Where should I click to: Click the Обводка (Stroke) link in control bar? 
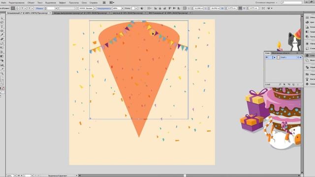tap(39, 8)
